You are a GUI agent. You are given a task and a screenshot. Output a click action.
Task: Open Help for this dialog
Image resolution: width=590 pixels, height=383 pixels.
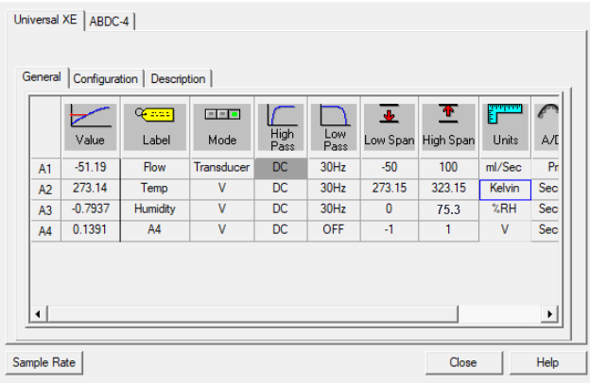[x=547, y=362]
